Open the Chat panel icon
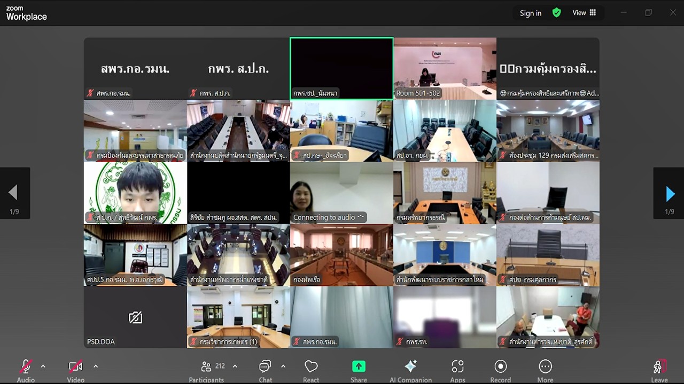Image resolution: width=684 pixels, height=384 pixels. click(265, 367)
